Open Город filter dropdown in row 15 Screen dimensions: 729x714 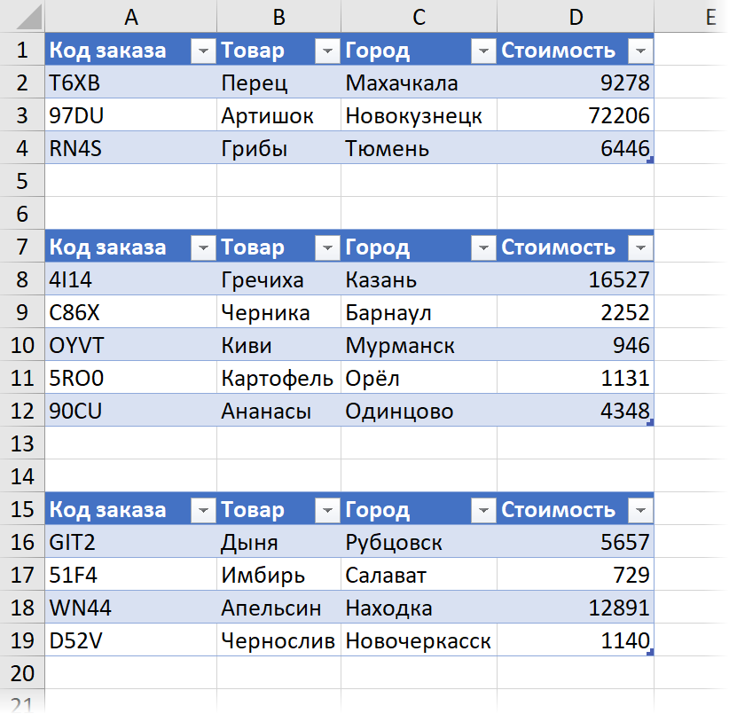pos(483,510)
